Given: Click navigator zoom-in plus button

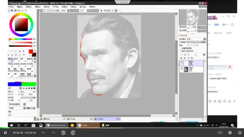Looking at the screenshot, I should pyautogui.click(x=202, y=27).
